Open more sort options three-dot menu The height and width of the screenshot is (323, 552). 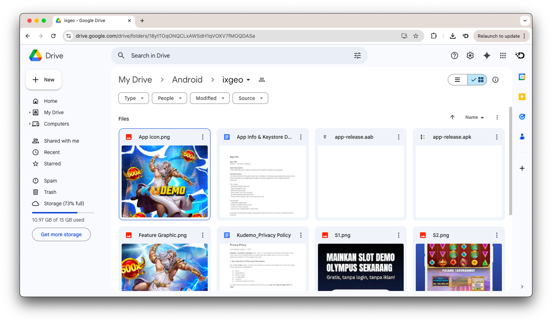click(x=497, y=117)
